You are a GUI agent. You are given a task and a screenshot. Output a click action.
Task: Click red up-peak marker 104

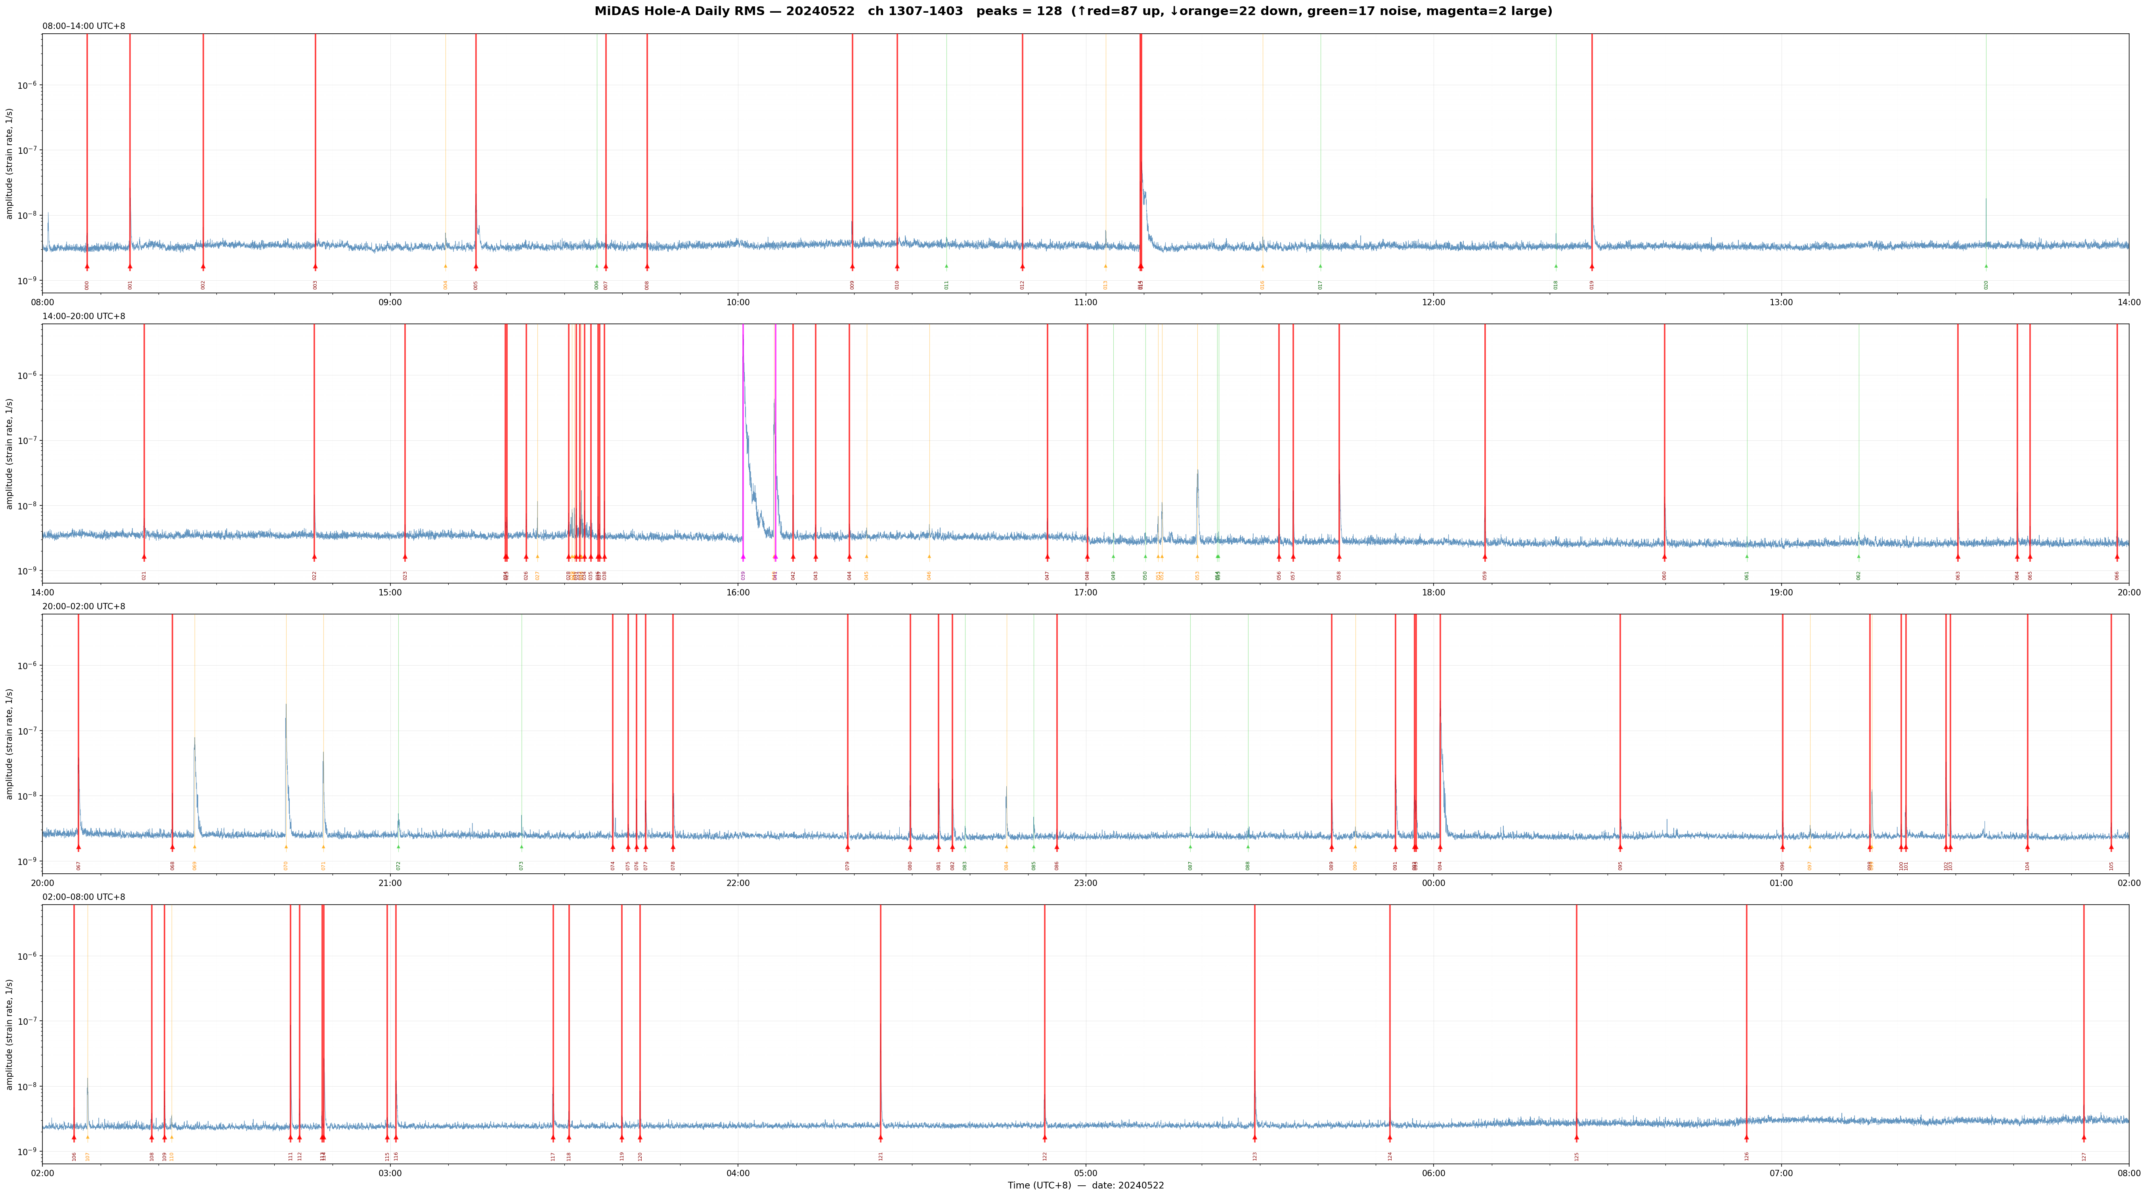click(2027, 848)
